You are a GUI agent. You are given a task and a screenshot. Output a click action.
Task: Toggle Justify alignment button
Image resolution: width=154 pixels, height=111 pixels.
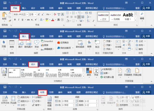point(79,17)
